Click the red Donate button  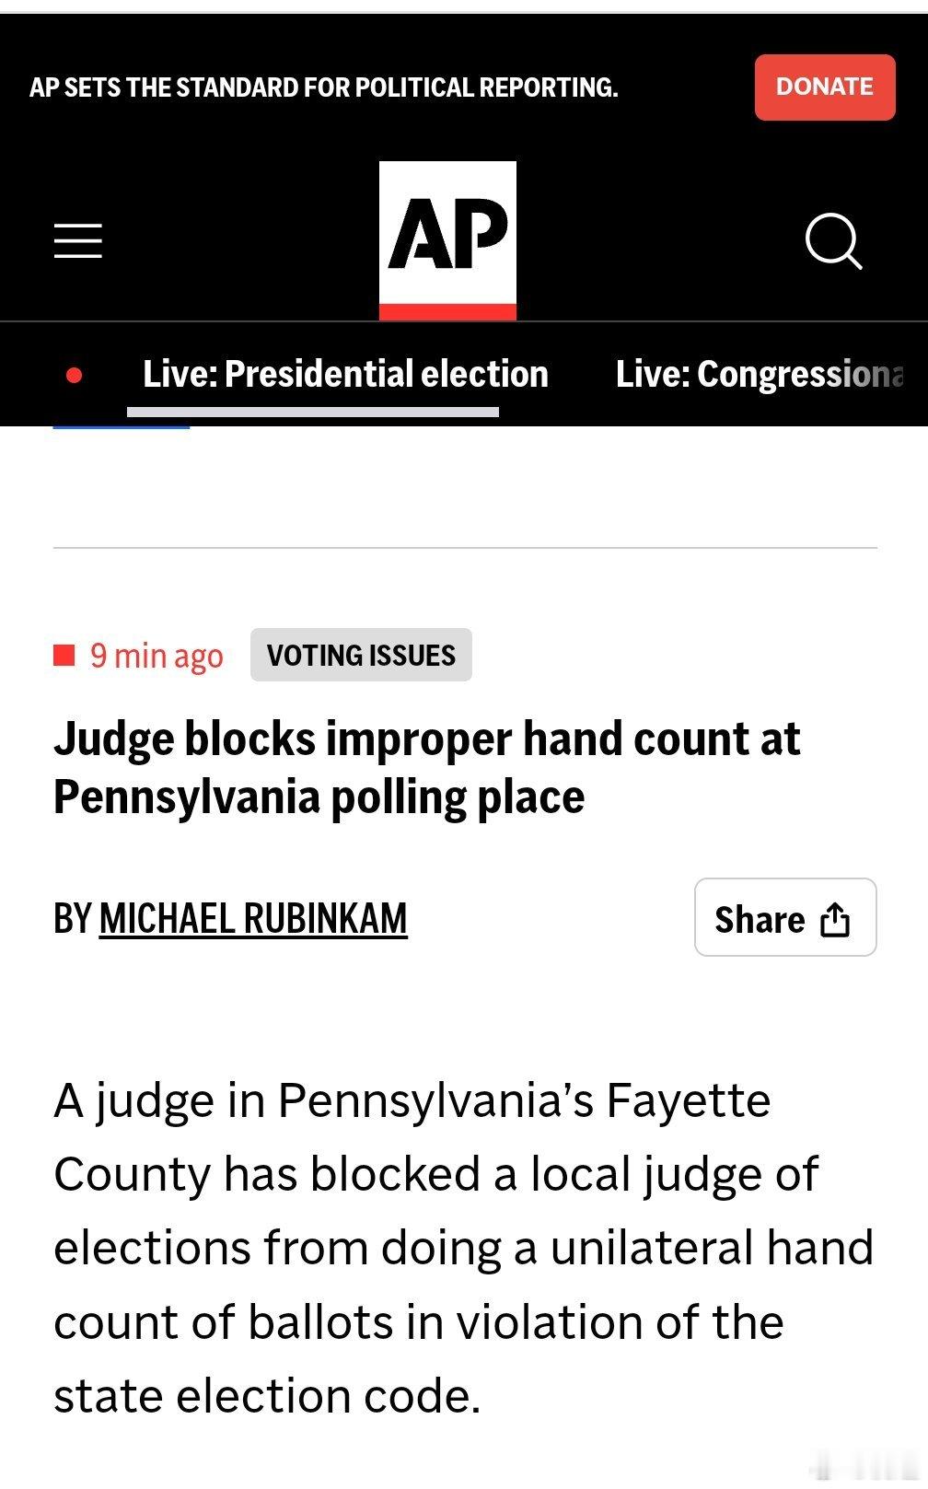825,87
